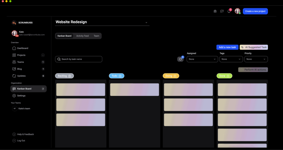
Task: Click Perform AI actions button
Action: 253,70
